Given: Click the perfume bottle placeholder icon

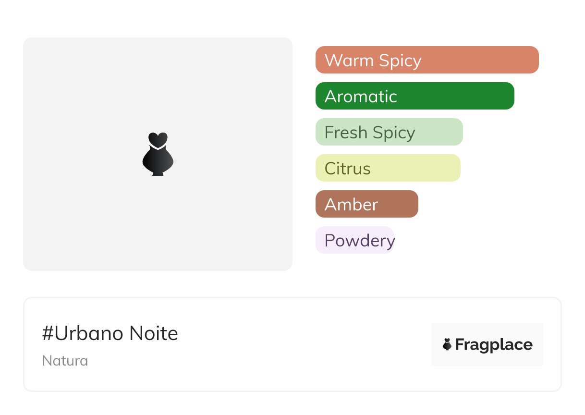Looking at the screenshot, I should tap(158, 154).
